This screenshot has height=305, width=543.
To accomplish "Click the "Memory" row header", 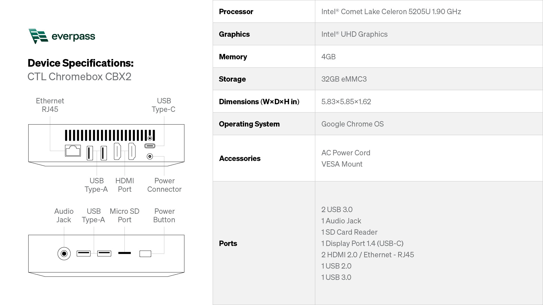I will [233, 57].
